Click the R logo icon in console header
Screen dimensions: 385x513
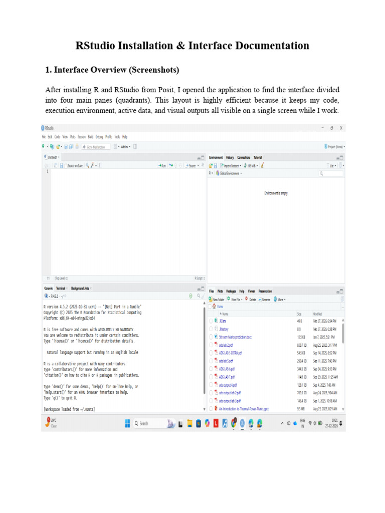(46, 296)
